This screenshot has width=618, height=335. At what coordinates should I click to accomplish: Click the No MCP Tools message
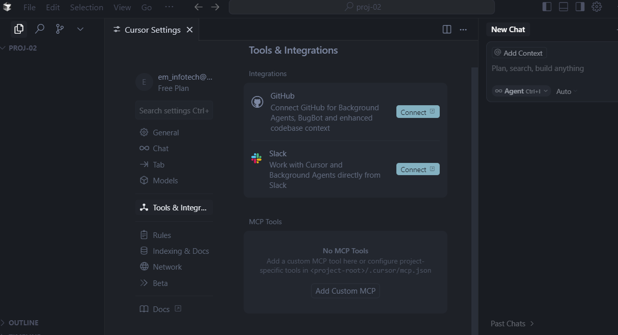[345, 251]
